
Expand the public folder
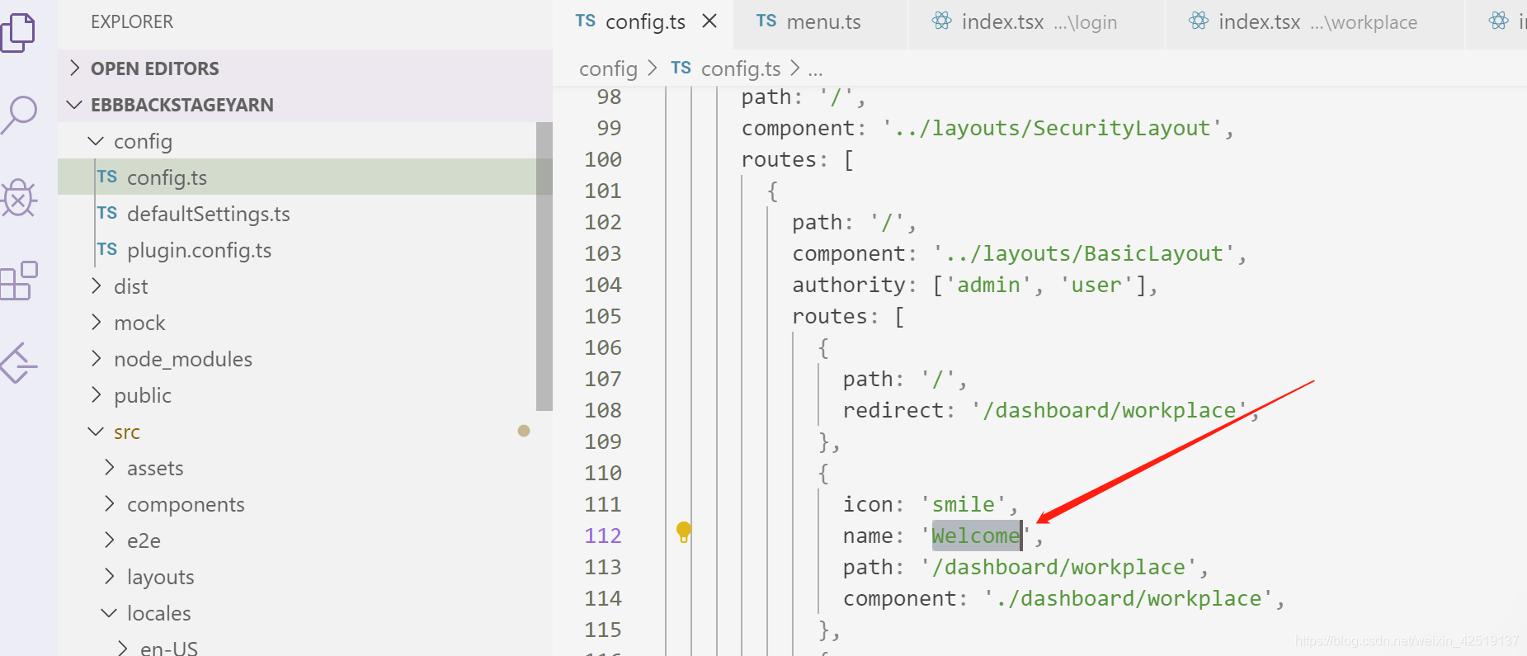96,395
